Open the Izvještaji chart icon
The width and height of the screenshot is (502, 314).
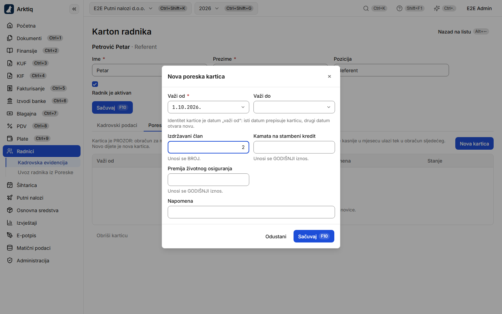10,223
